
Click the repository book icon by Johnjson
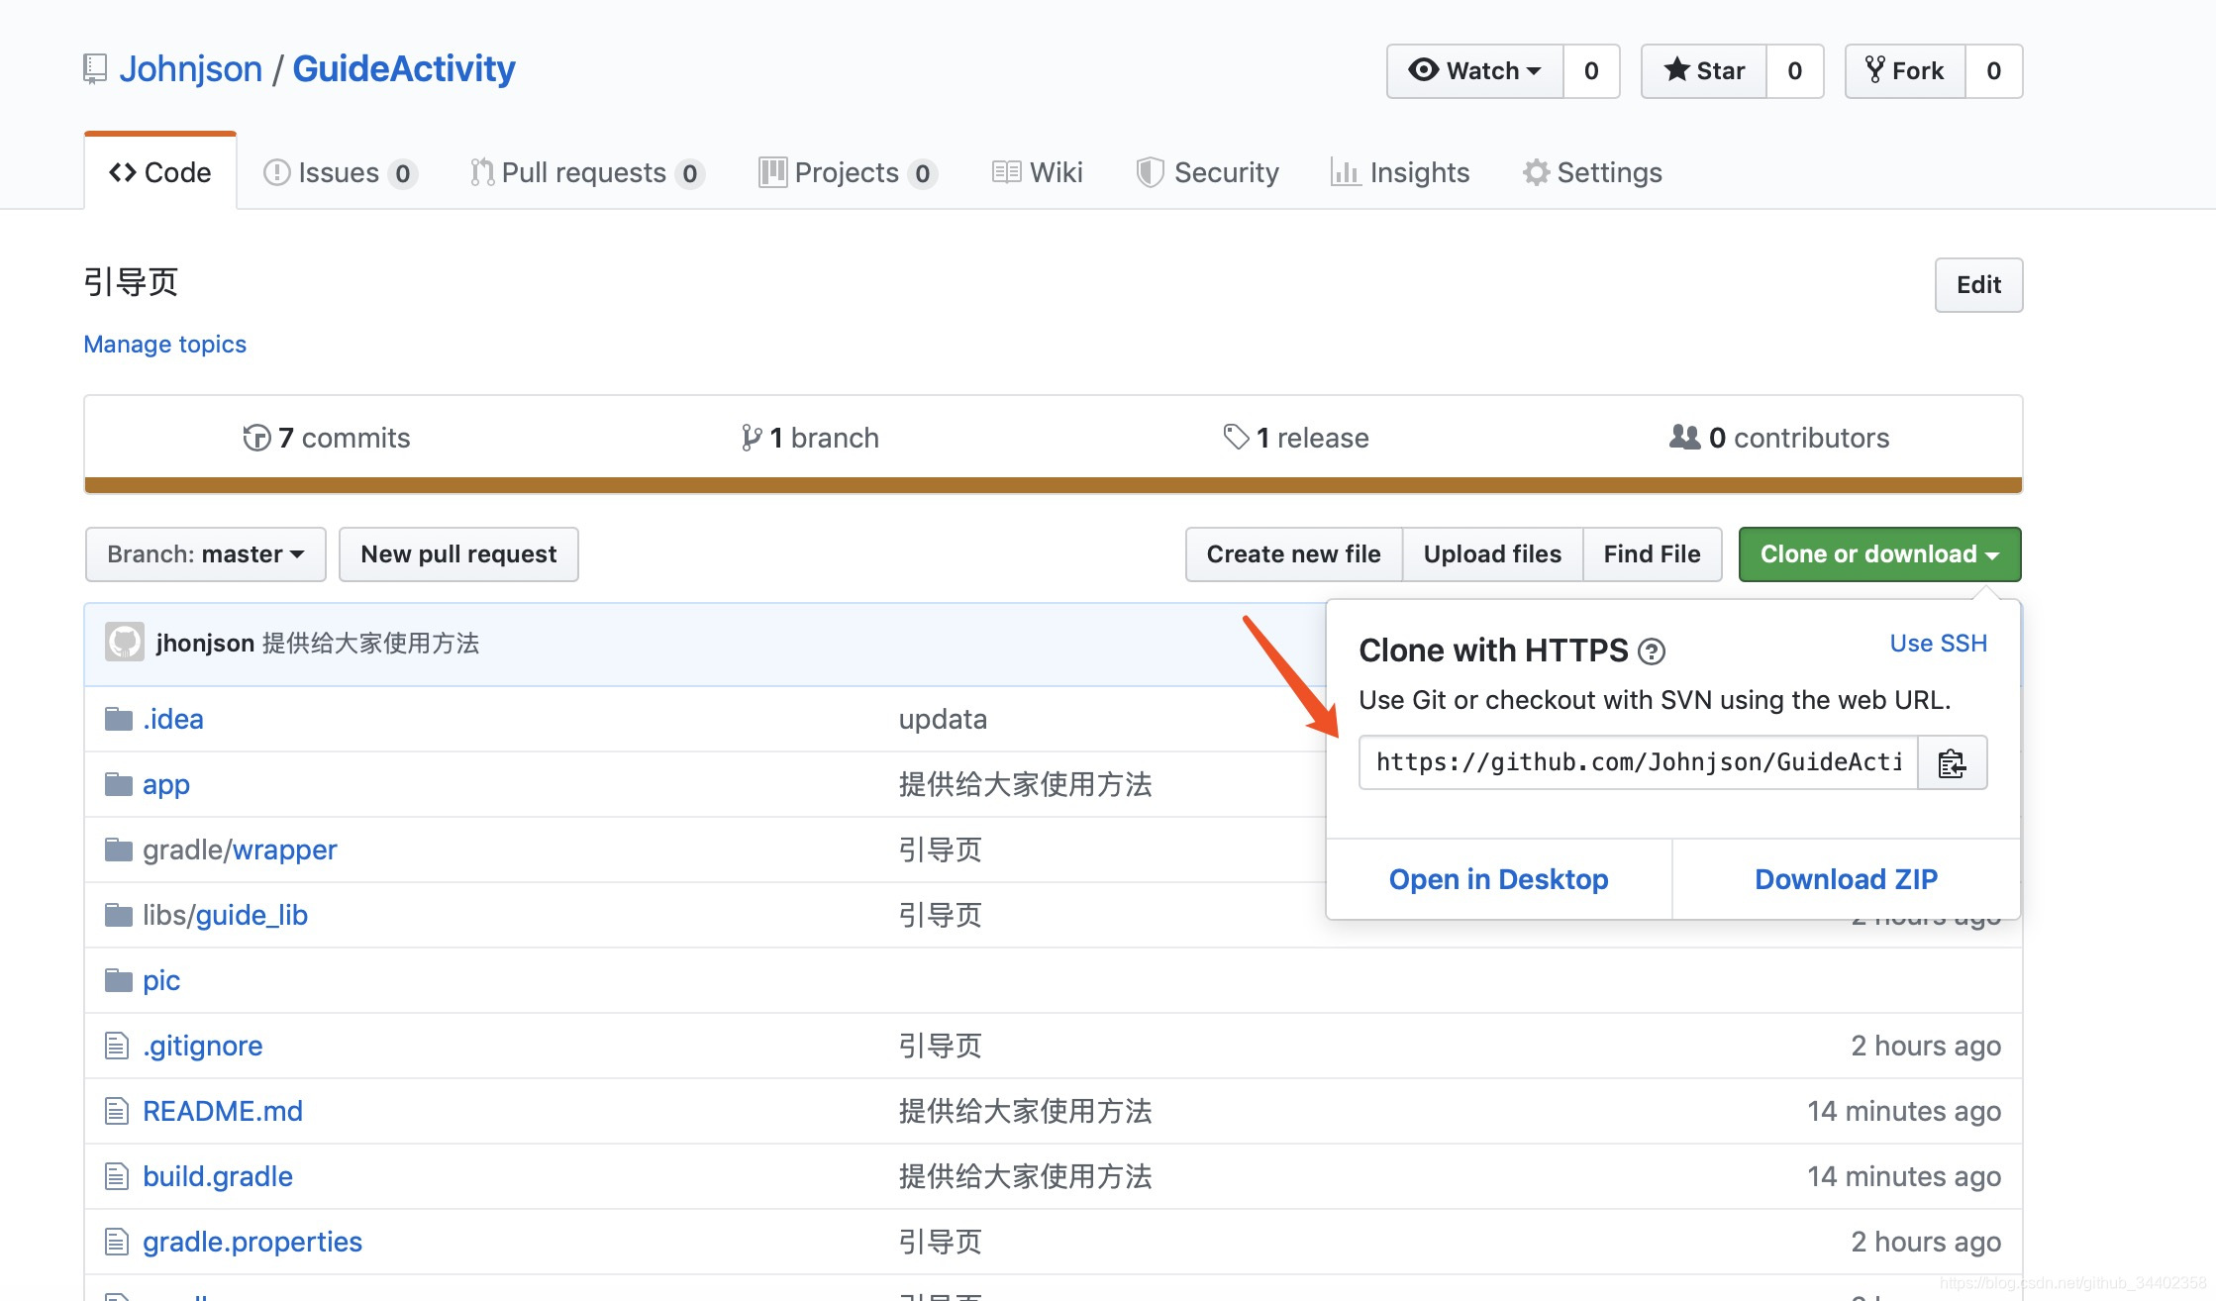point(95,69)
